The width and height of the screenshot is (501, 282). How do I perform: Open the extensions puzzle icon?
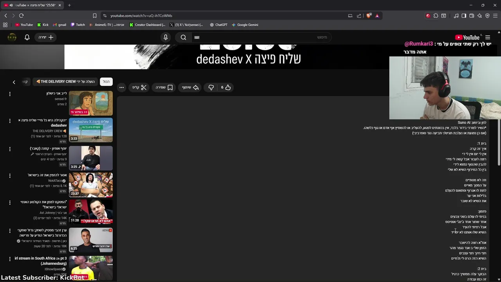point(436,16)
